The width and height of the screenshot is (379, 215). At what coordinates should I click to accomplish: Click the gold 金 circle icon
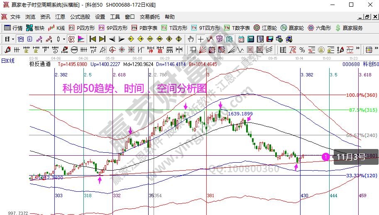coord(321,50)
